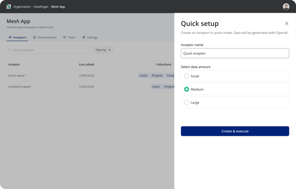This screenshot has height=189, width=296.
Task: Click the Settings gear icon
Action: [84, 37]
